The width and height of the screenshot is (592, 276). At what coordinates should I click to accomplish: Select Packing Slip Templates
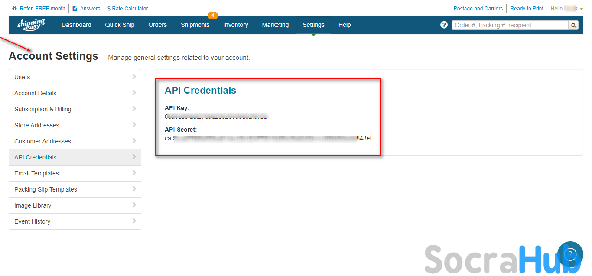coord(46,189)
